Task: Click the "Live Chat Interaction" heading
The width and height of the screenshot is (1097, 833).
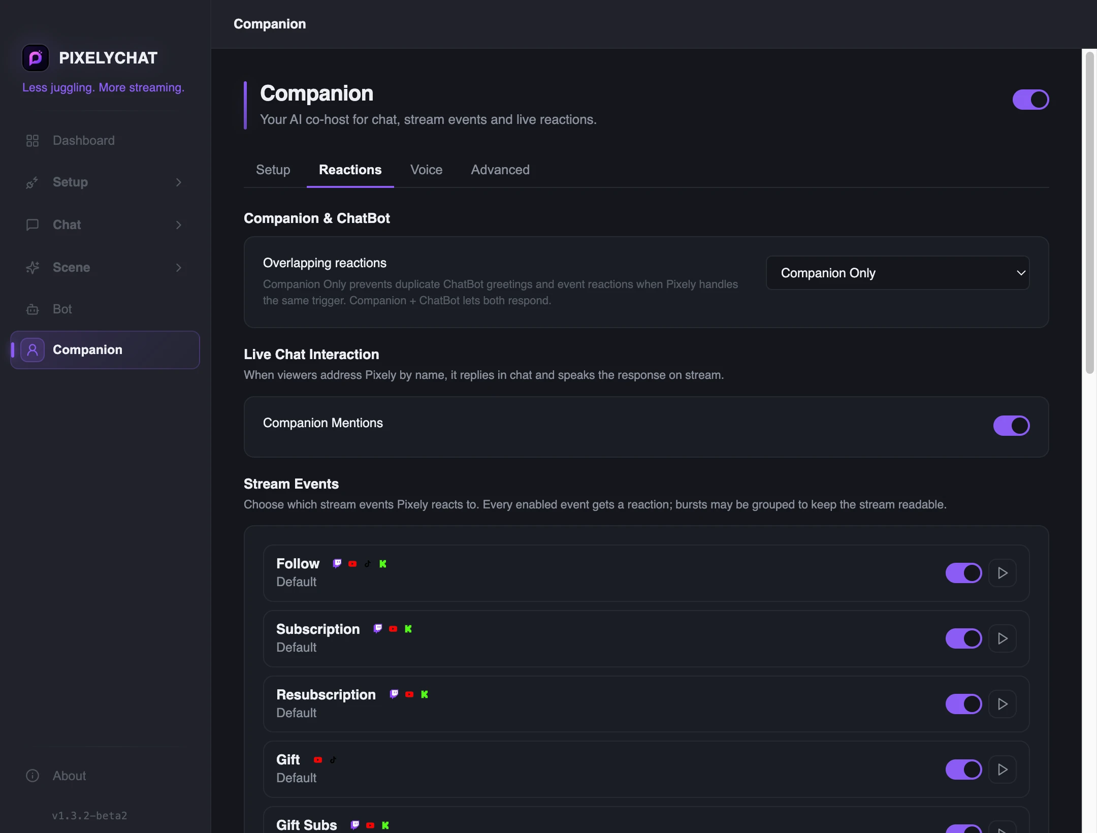Action: (311, 355)
